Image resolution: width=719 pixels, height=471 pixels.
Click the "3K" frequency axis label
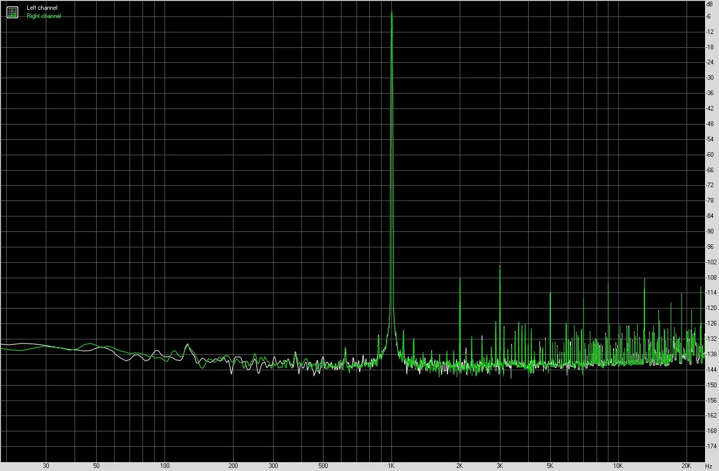tap(500, 466)
